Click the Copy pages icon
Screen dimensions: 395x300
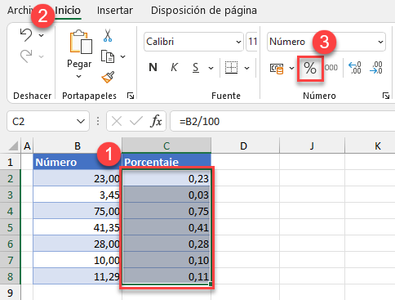point(108,56)
